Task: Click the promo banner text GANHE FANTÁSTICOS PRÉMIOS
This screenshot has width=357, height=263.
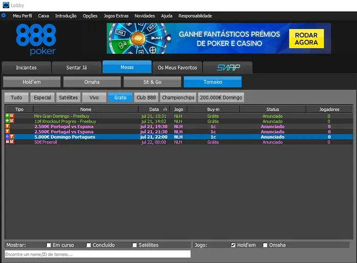Action: click(x=229, y=34)
